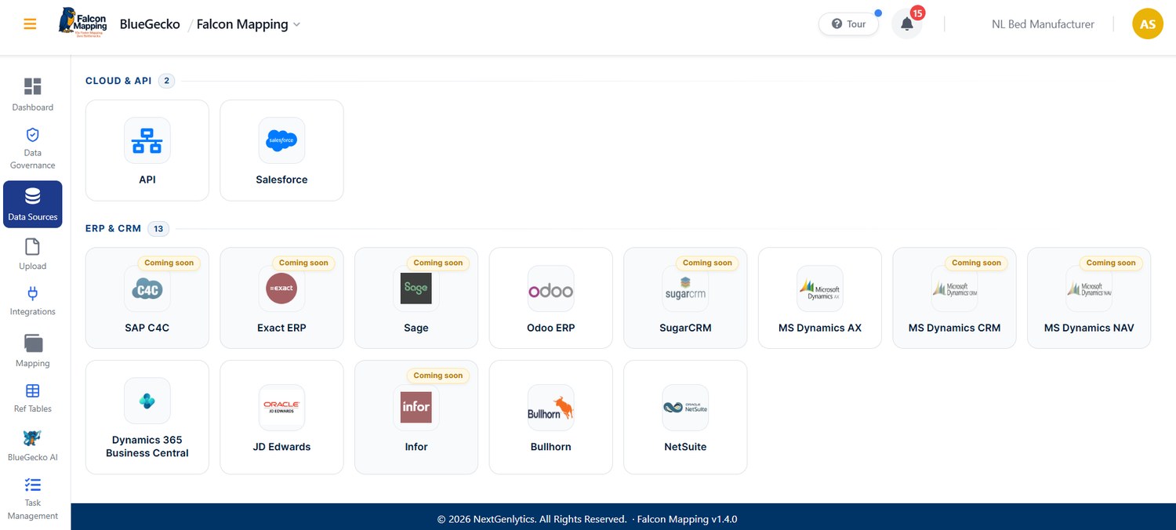Open the notifications bell
The height and width of the screenshot is (530, 1176).
907,24
